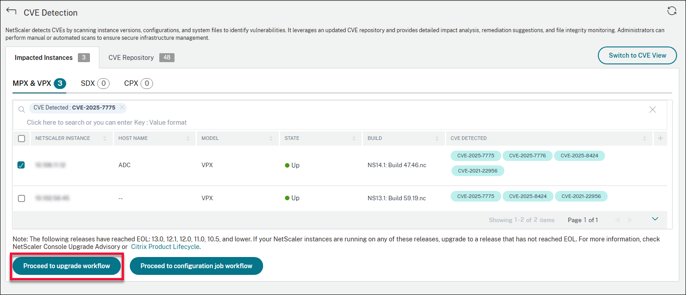Uncheck the ADC instance row checkbox
686x295 pixels.
[x=21, y=165]
